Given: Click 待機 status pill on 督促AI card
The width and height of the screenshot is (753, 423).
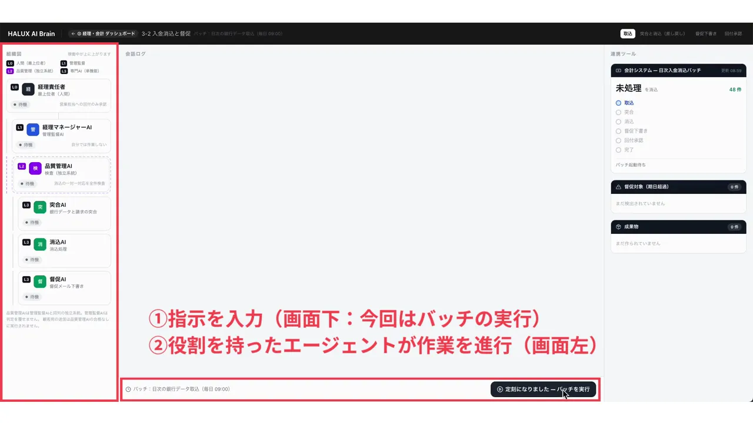Looking at the screenshot, I should (32, 297).
